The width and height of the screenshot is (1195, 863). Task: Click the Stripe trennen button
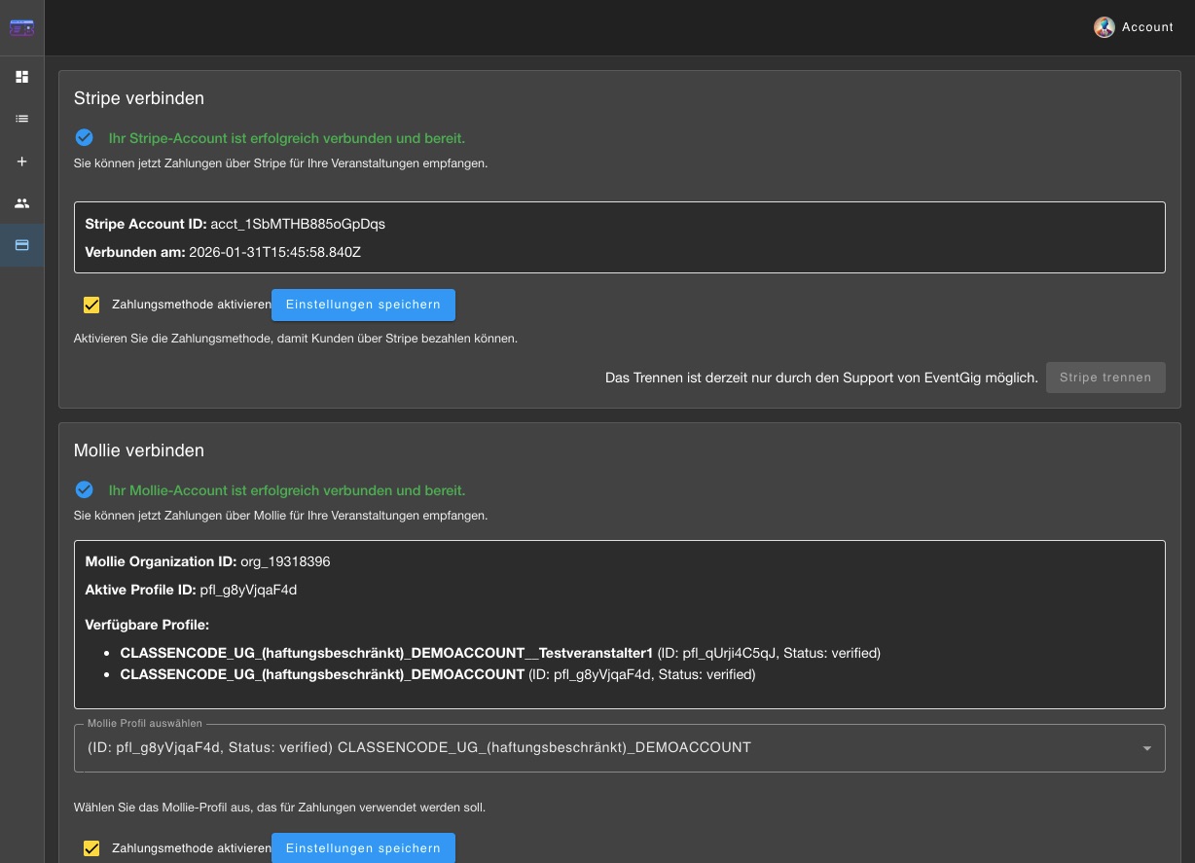[1105, 378]
